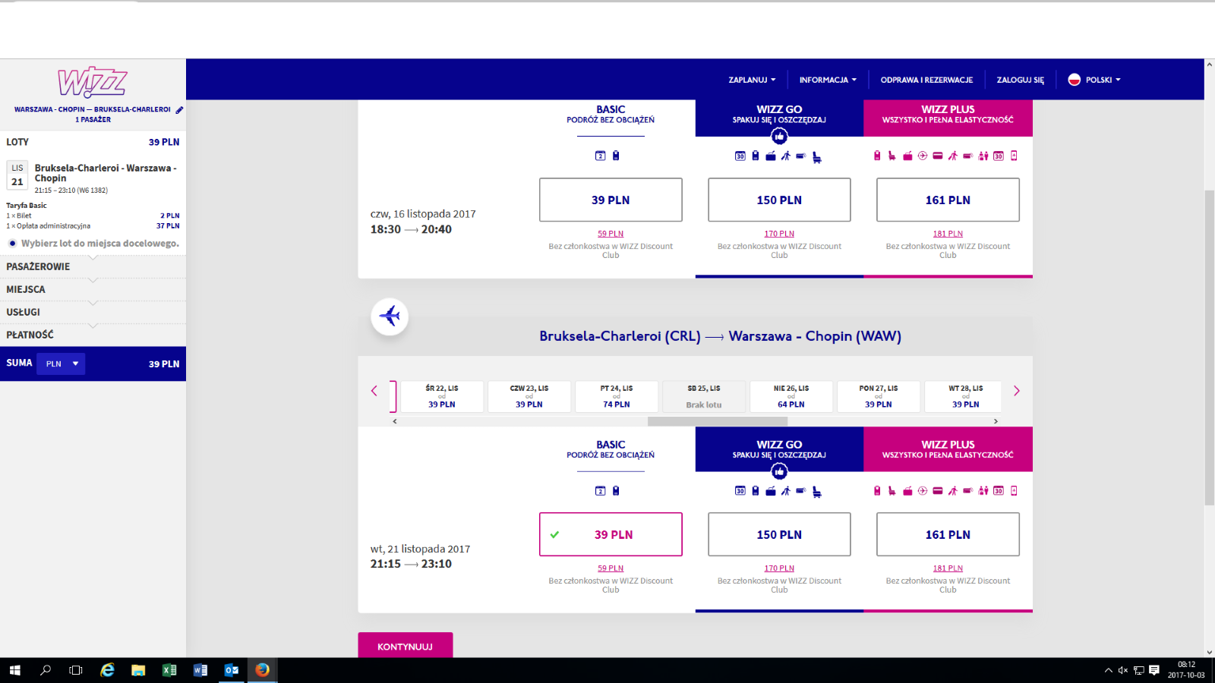Select the SB 25, LIS date tab with no flight
1215x683 pixels.
pos(704,396)
